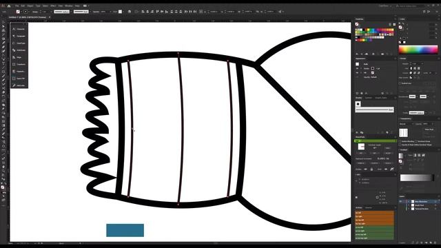Open the Transform panel from floating dock

(x=19, y=64)
